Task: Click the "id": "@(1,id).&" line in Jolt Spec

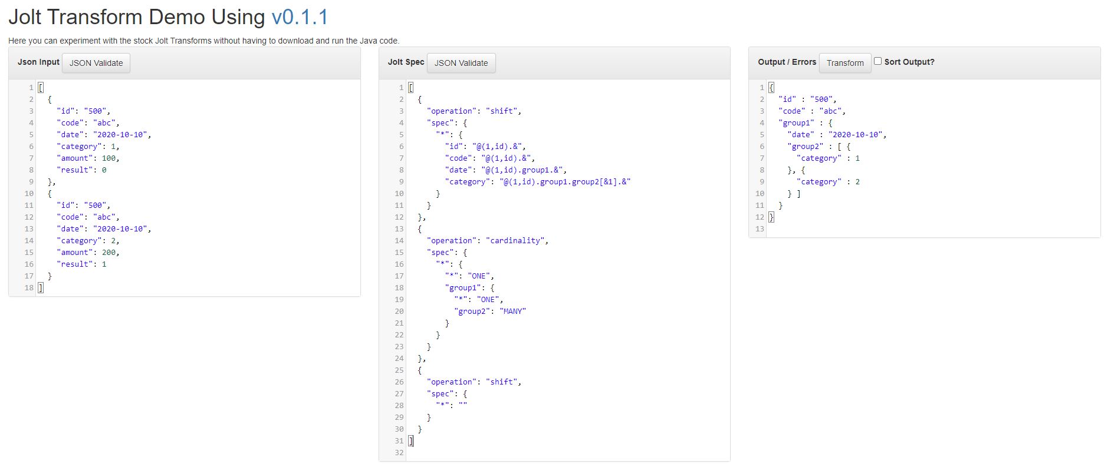Action: pyautogui.click(x=485, y=147)
